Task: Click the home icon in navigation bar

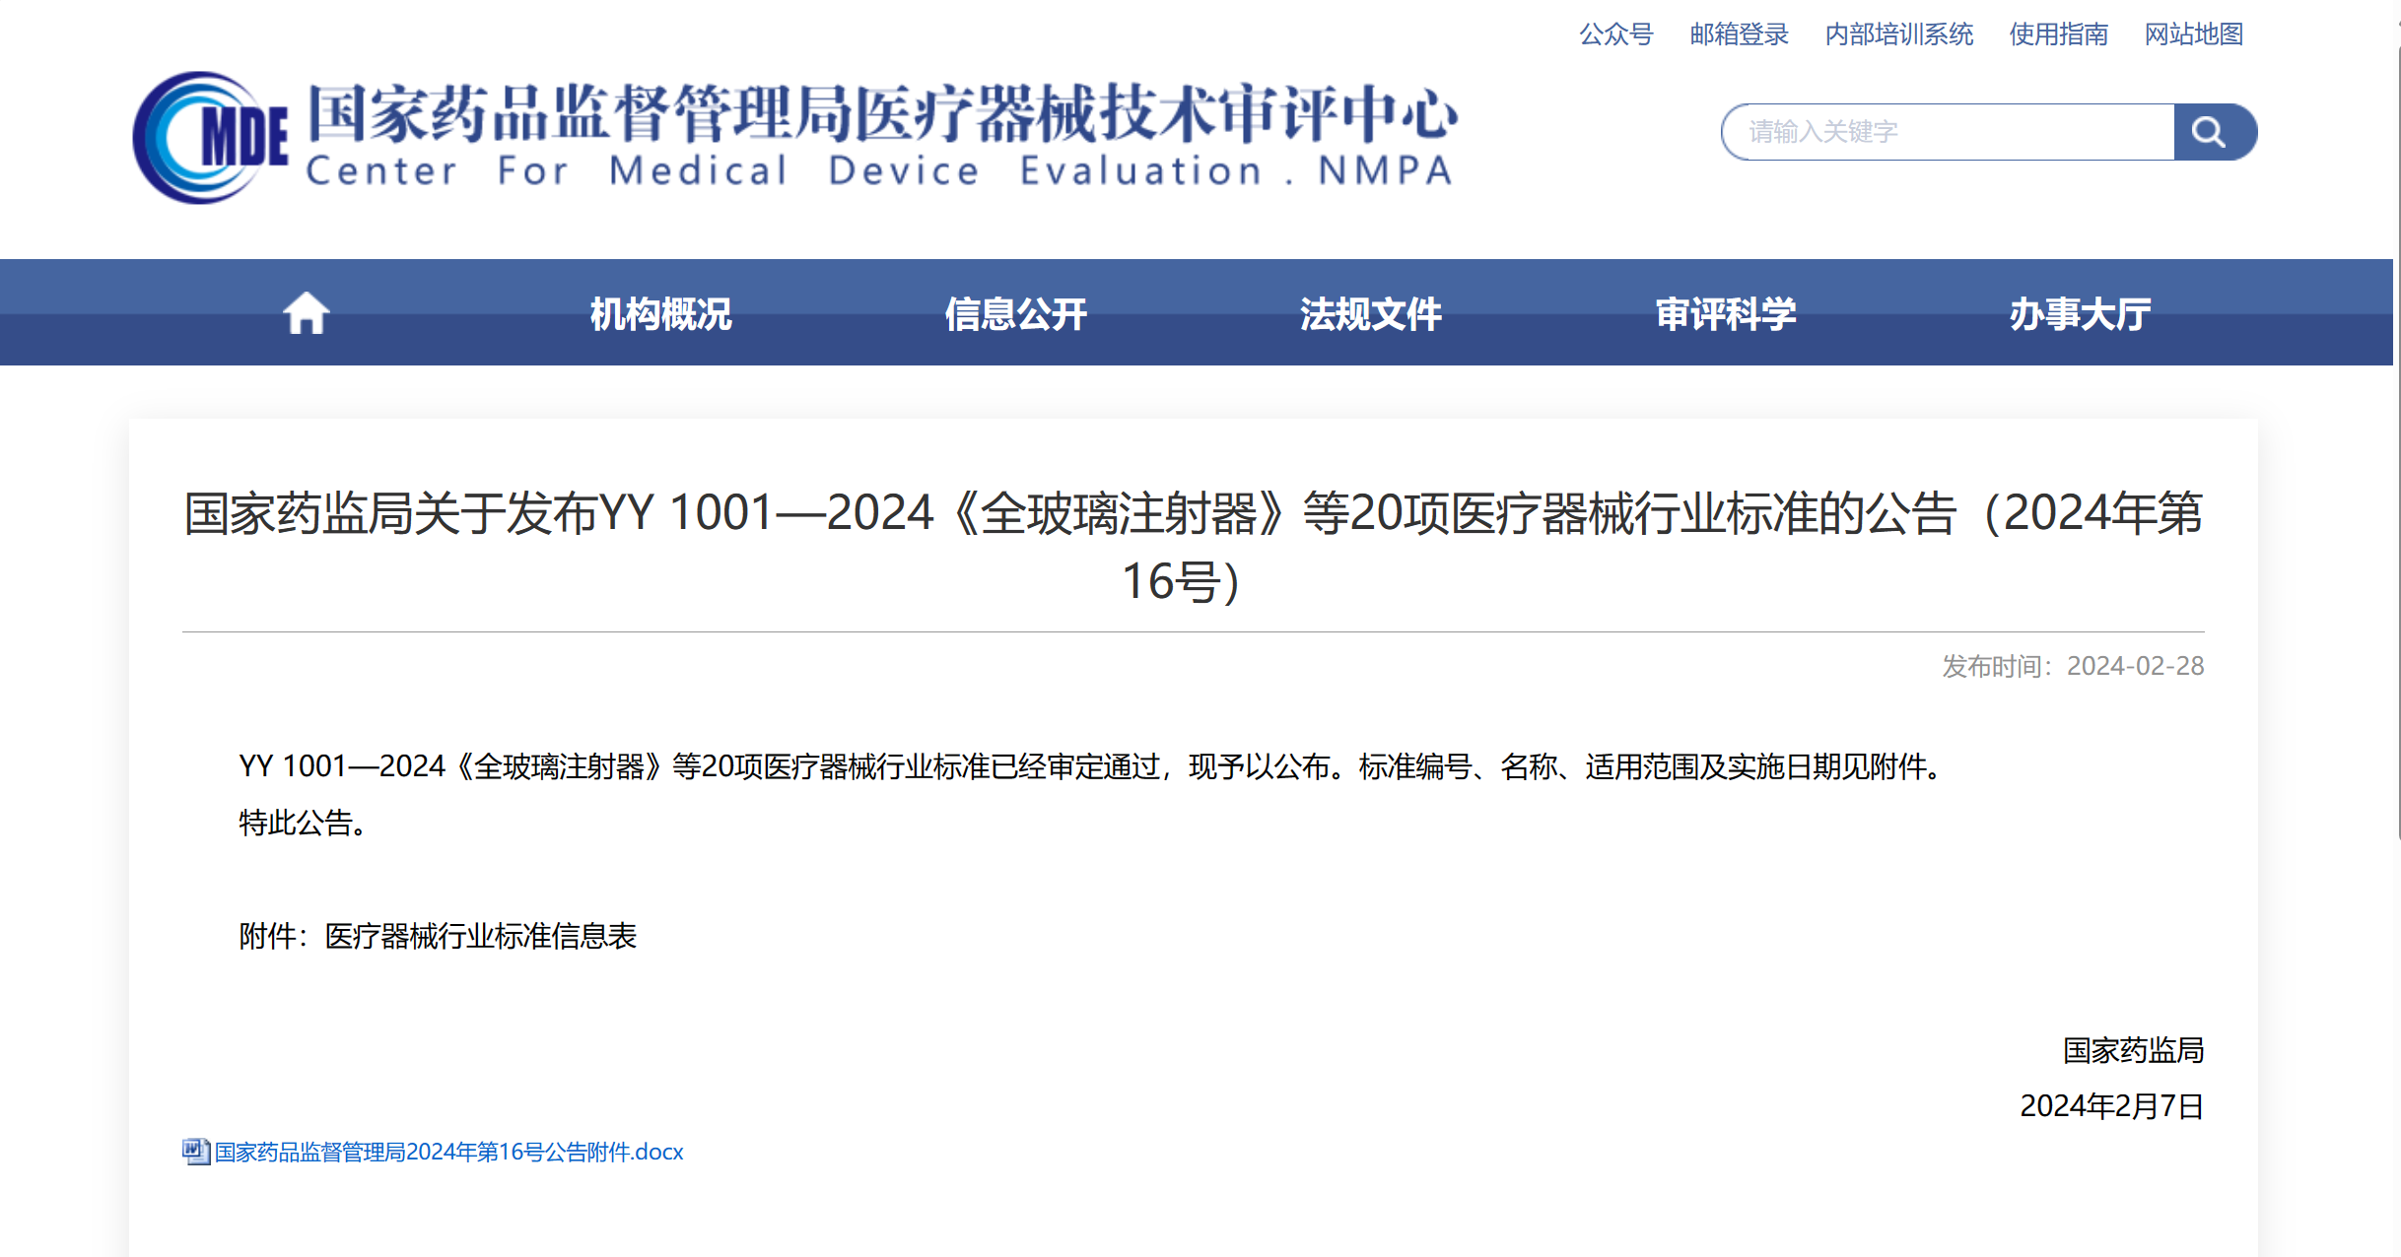Action: click(306, 313)
